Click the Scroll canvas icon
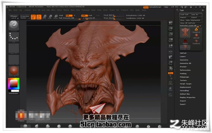The image size is (212, 133). 171,23
